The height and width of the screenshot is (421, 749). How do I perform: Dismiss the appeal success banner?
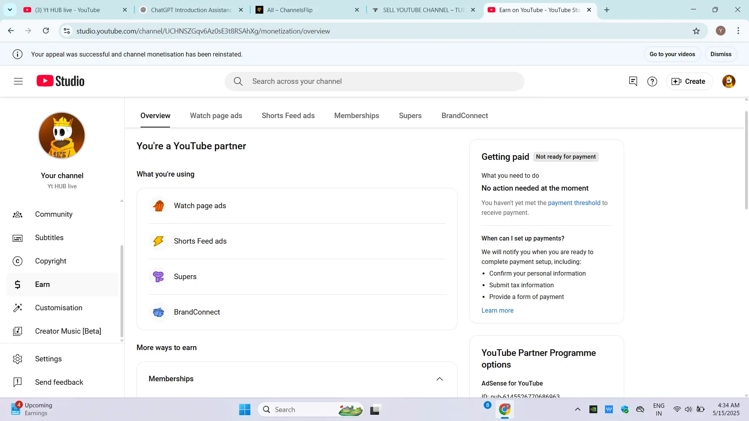click(x=721, y=54)
